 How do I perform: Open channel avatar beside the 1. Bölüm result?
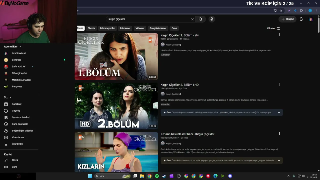click(162, 45)
